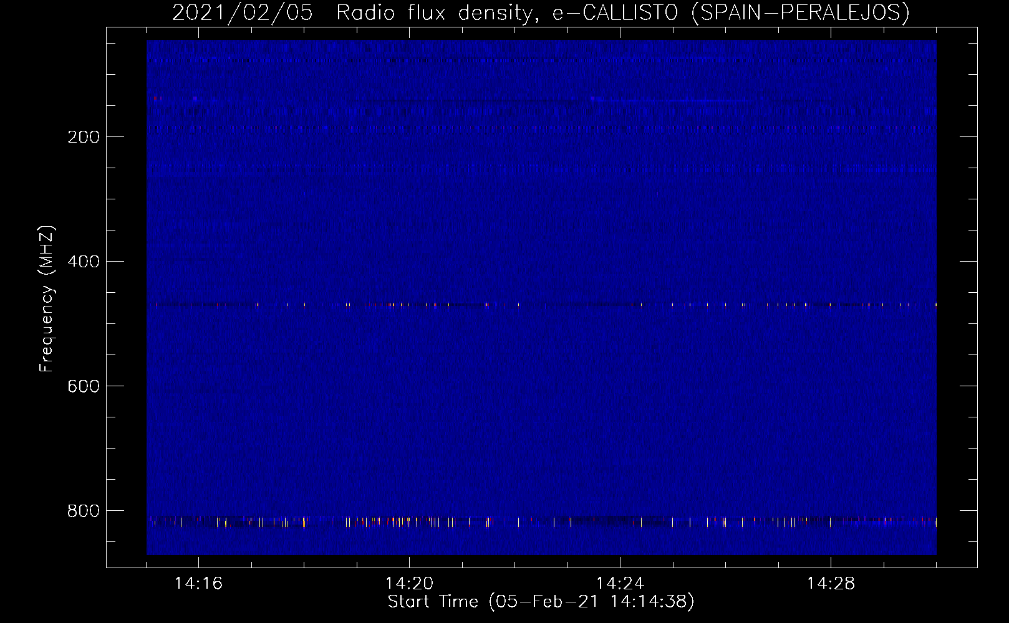This screenshot has height=623, width=1009.
Task: Click the '14:16' time tick label
Action: (198, 584)
